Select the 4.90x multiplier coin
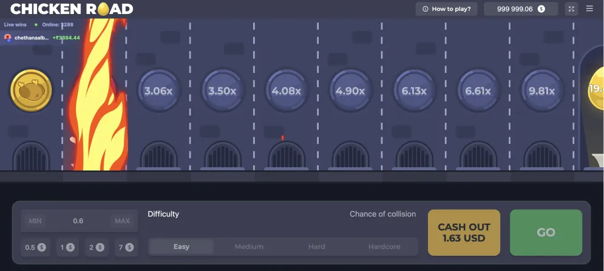The height and width of the screenshot is (271, 604). coord(350,91)
